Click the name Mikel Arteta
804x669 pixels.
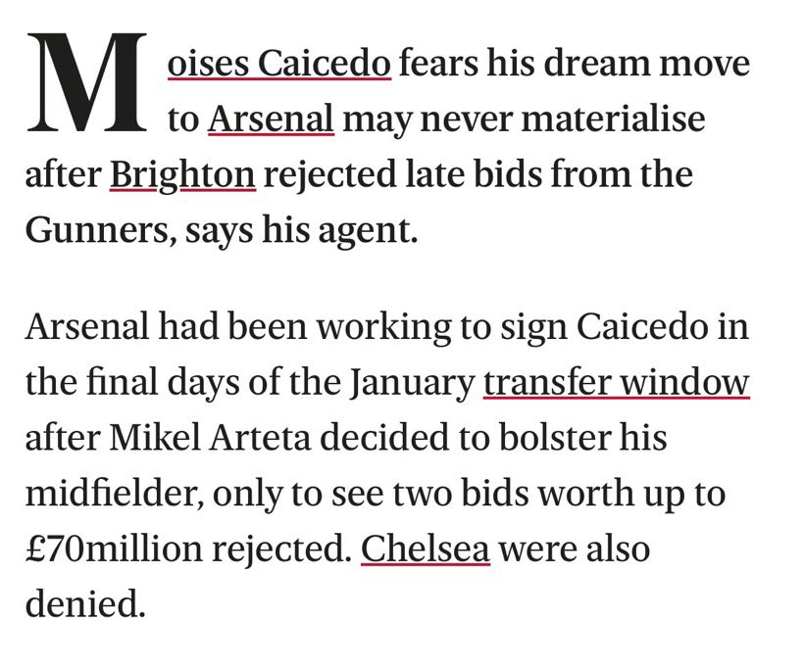[x=210, y=438]
